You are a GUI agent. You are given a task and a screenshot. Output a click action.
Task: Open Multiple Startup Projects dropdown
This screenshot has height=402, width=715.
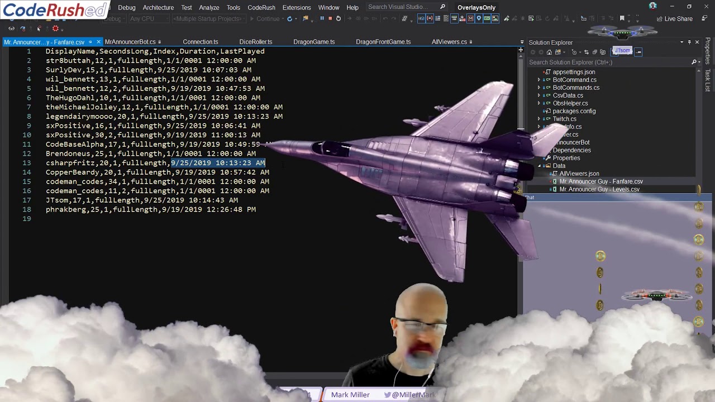pos(209,18)
